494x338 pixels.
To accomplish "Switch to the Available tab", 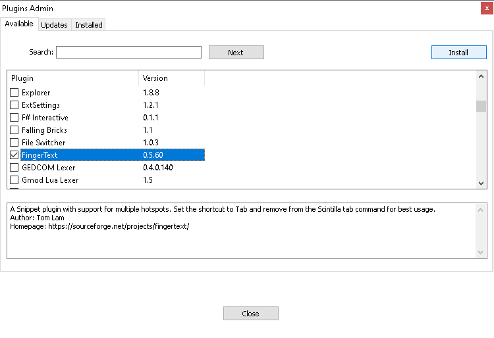I will (x=19, y=24).
